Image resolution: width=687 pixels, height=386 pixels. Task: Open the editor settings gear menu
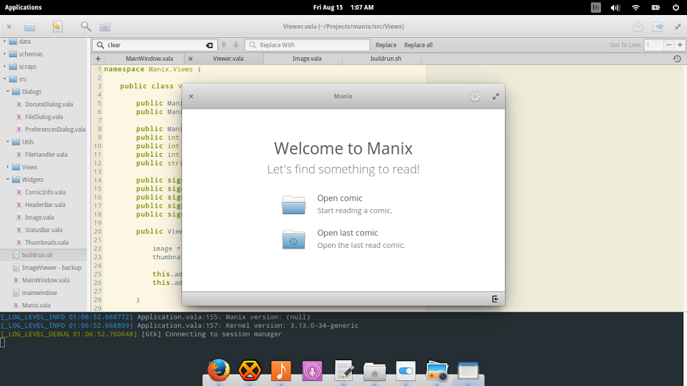click(638, 26)
